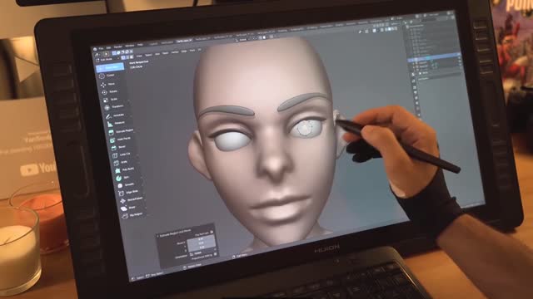Toggle Proportional Editing checkbox in Extrude panel

215,254
